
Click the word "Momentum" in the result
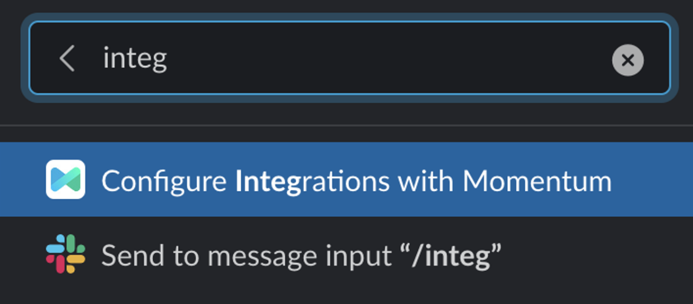(x=537, y=181)
